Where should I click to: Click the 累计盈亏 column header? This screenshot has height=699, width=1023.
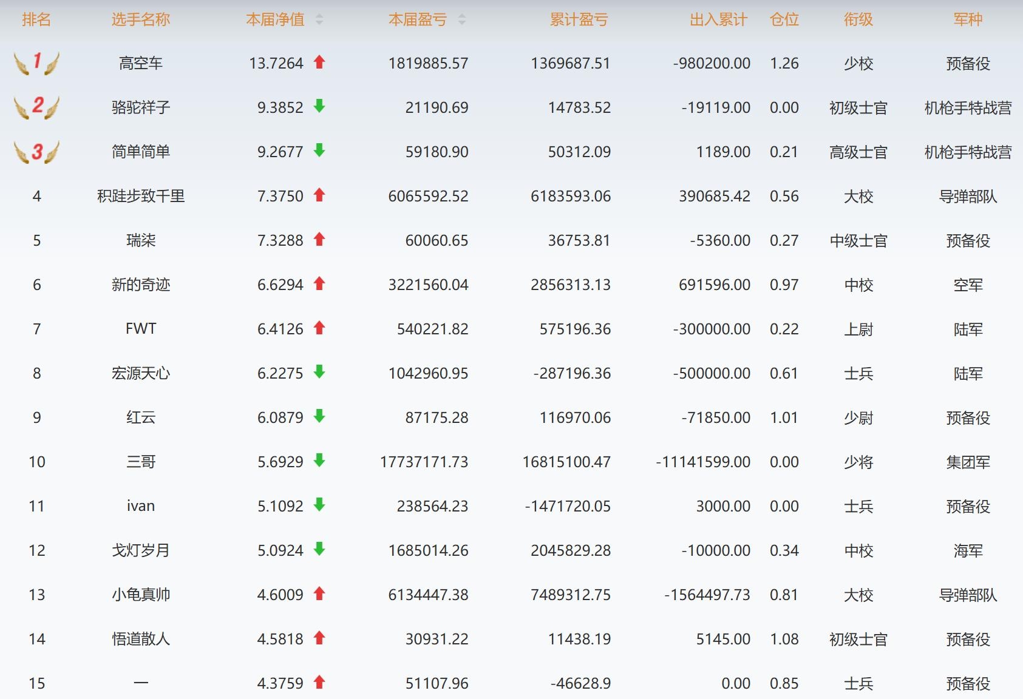point(579,20)
